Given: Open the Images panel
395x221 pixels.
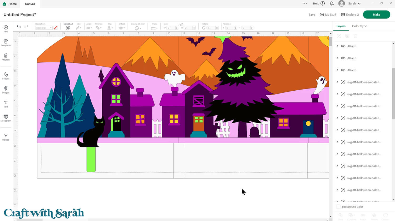Looking at the screenshot, I should pos(6,90).
